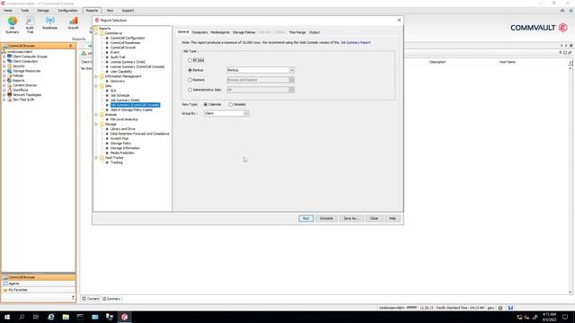The width and height of the screenshot is (575, 323).
Task: Click the Schedule button
Action: point(326,219)
